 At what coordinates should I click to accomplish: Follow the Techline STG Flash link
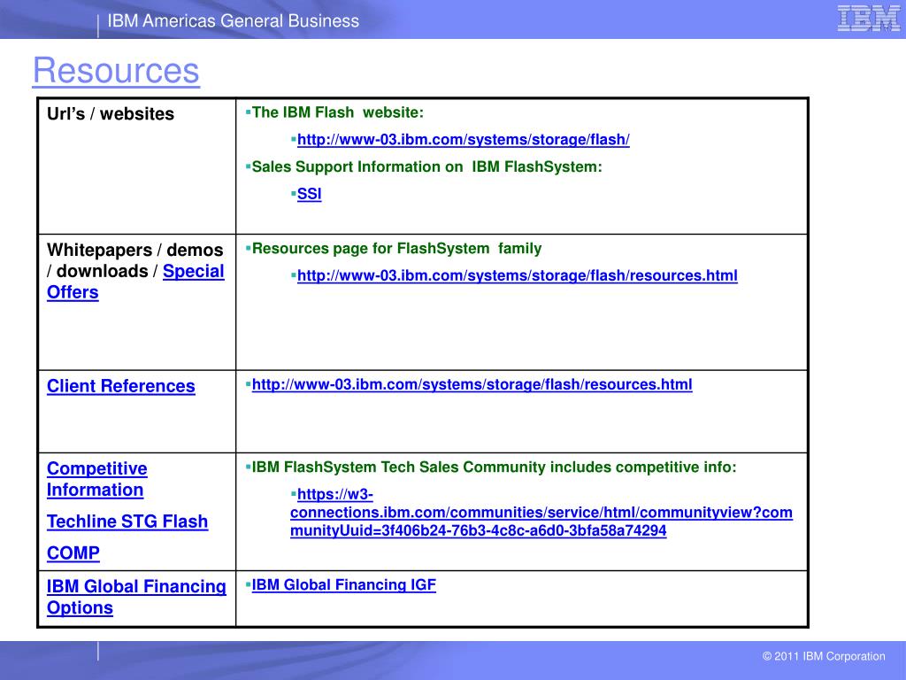(x=127, y=521)
